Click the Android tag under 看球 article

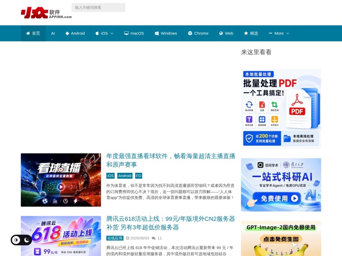pos(125,176)
